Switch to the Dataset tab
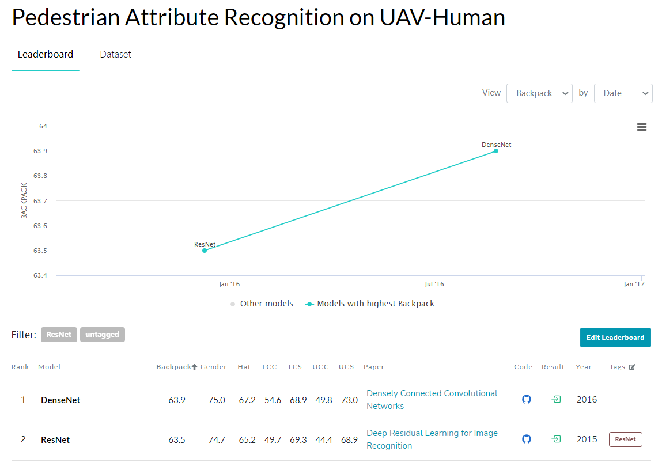This screenshot has width=662, height=470. [115, 54]
